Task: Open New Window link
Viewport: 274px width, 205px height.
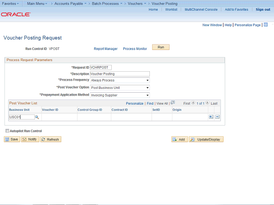Action: pyautogui.click(x=212, y=25)
